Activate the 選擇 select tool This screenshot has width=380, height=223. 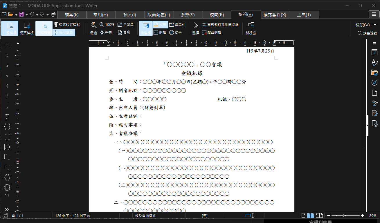click(196, 28)
